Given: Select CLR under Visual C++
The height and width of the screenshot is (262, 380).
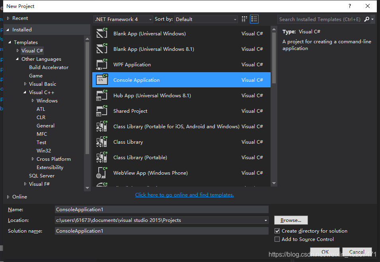Looking at the screenshot, I should pyautogui.click(x=41, y=117).
